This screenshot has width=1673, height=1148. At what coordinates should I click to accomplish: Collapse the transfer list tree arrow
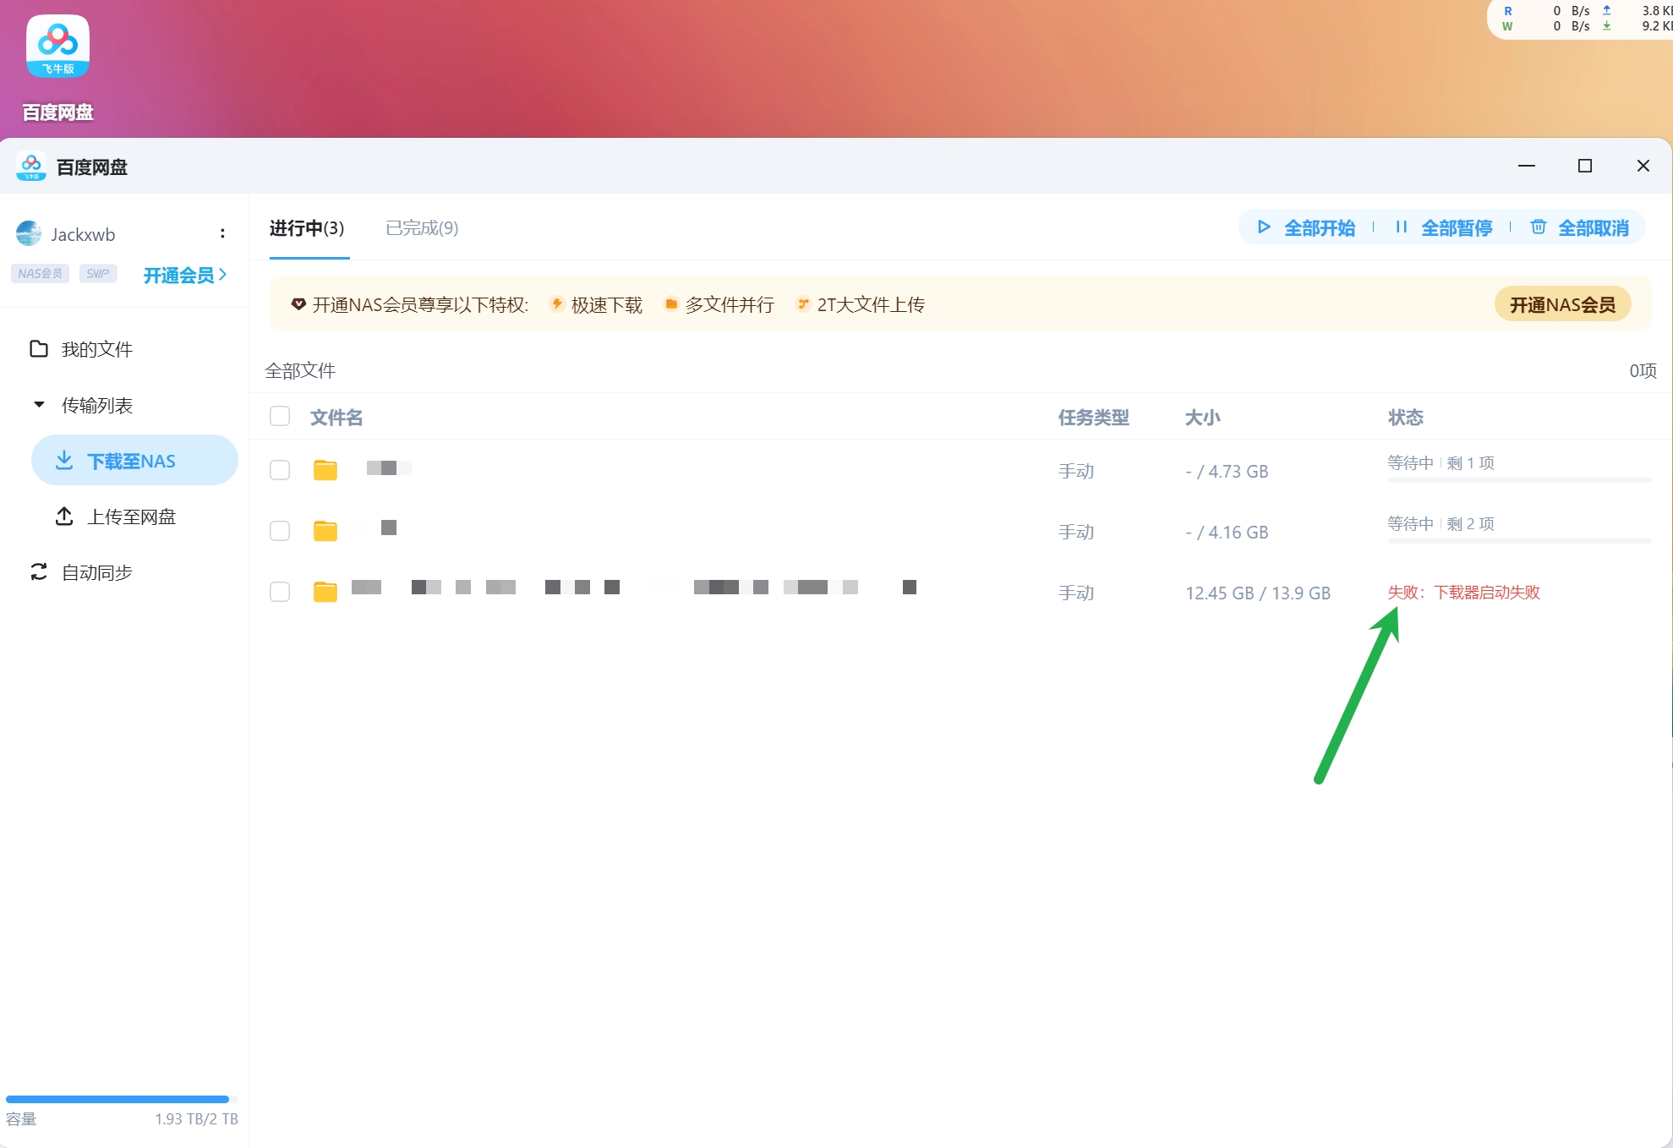(39, 405)
